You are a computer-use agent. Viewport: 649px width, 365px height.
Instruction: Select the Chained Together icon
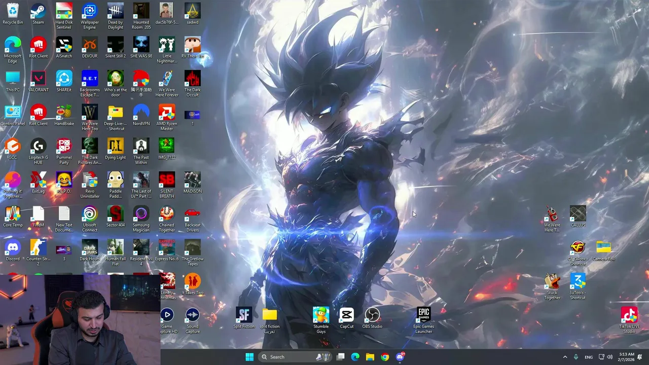[x=167, y=218]
